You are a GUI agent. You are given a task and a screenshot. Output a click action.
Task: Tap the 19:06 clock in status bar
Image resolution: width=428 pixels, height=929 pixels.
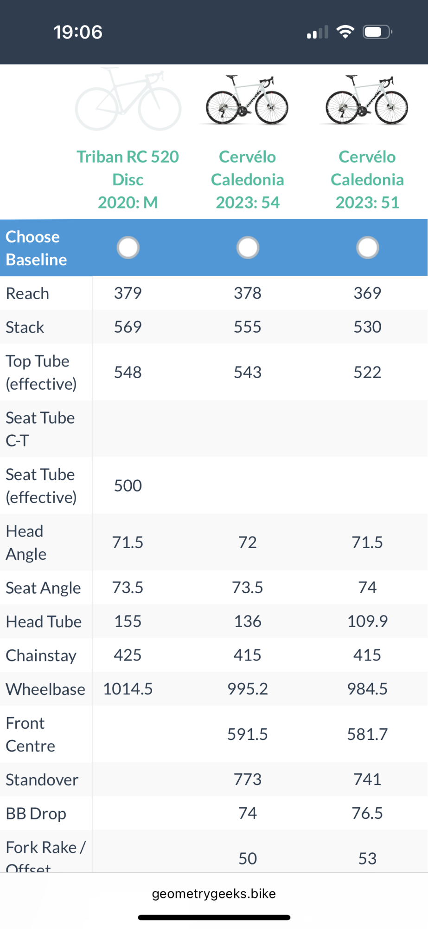pyautogui.click(x=78, y=32)
